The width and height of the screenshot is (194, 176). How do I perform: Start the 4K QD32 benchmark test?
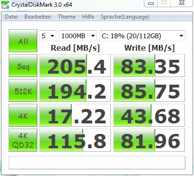[x=23, y=140]
